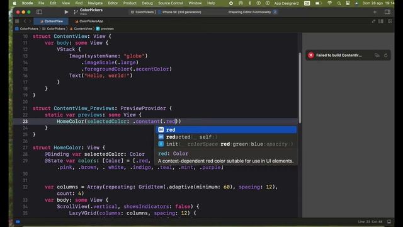
Task: Click the red error icon in the preview
Action: [x=310, y=55]
